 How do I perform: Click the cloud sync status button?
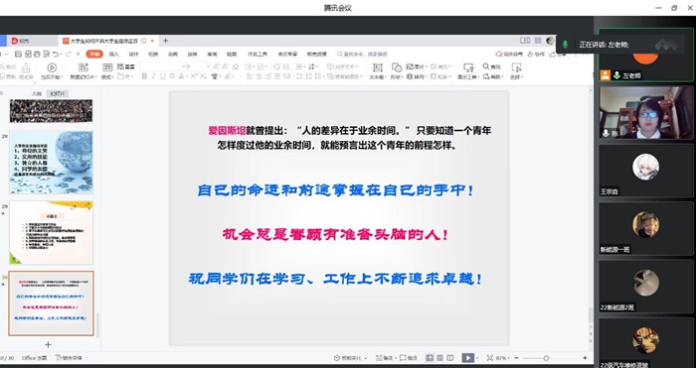509,54
